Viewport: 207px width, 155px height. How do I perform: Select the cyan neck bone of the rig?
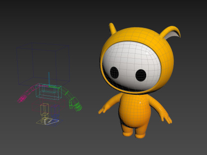49,79
